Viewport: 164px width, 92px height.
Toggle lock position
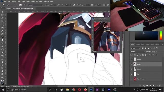click(140, 55)
